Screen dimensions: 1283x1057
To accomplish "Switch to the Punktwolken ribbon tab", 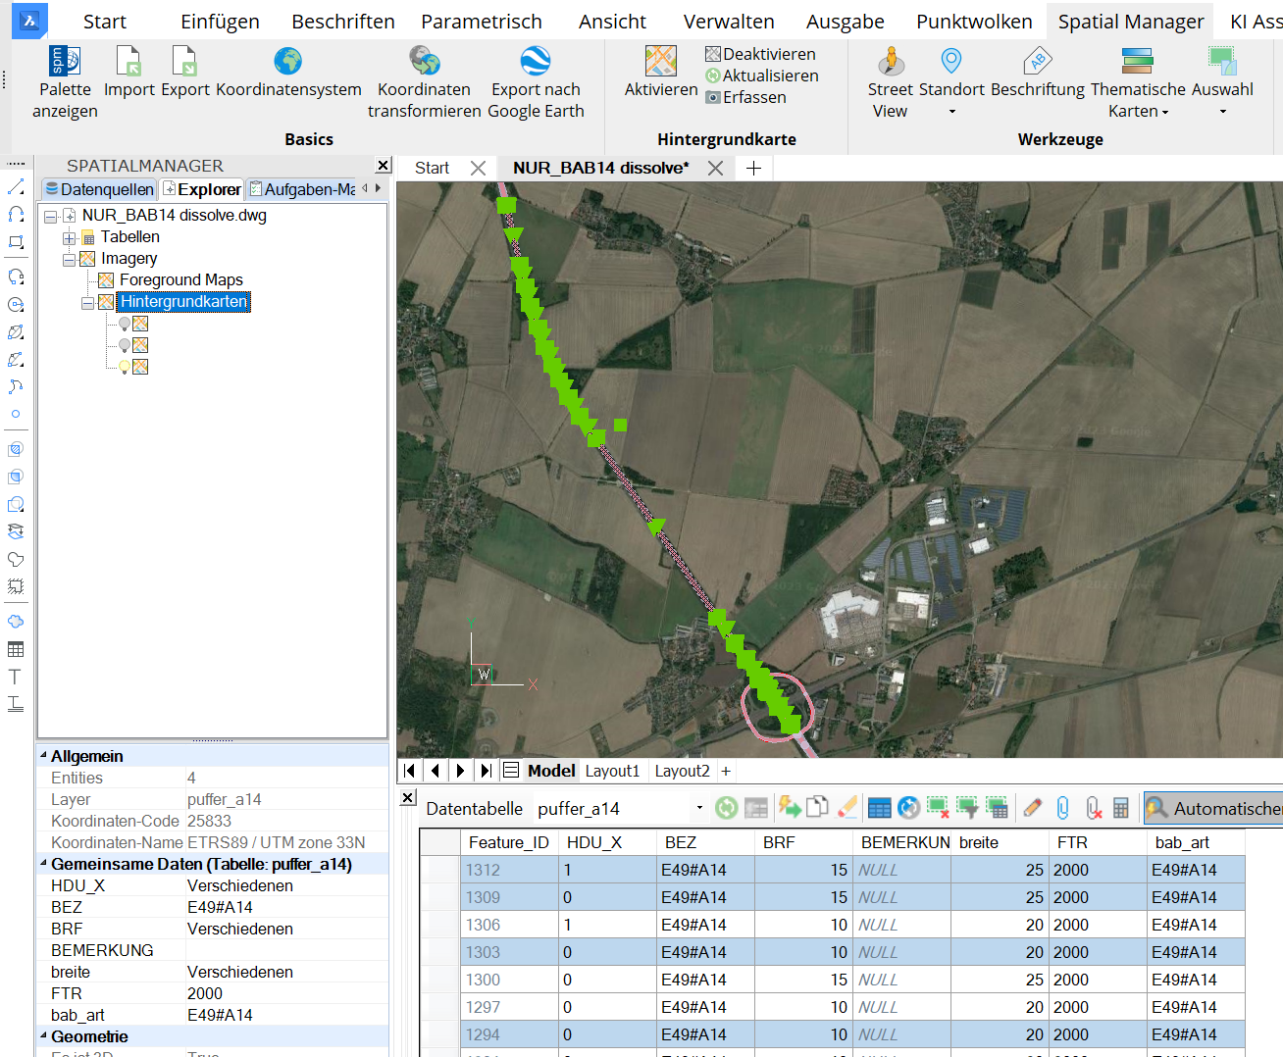I will [x=973, y=22].
